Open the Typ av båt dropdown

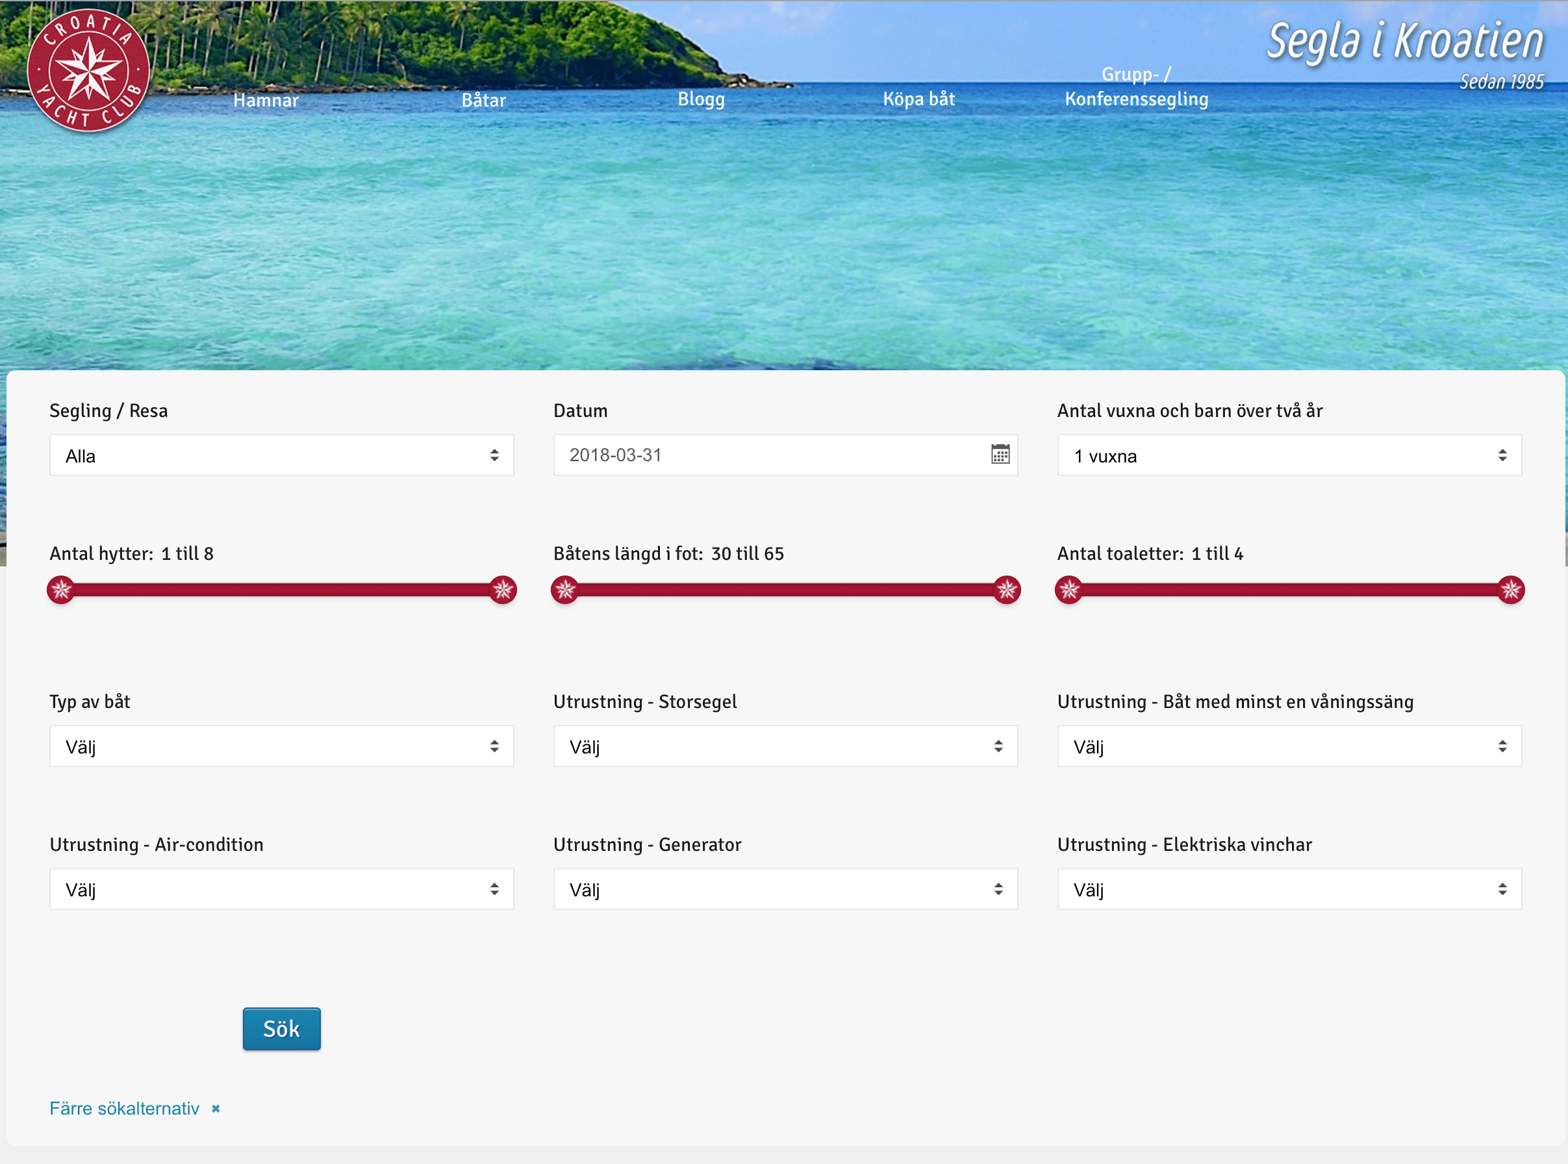coord(281,746)
